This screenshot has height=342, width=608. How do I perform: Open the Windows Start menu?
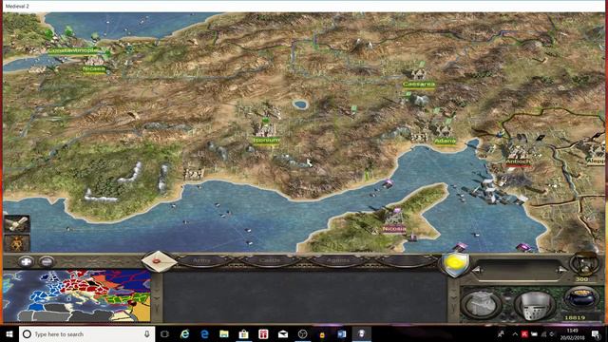click(9, 333)
